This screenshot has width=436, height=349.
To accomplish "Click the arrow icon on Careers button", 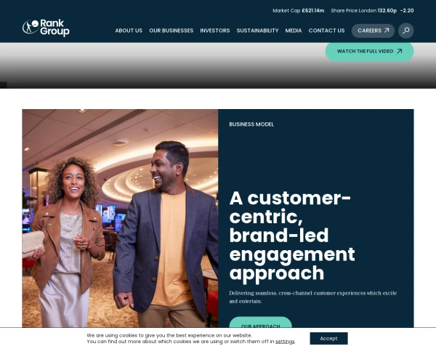I will [x=387, y=31].
